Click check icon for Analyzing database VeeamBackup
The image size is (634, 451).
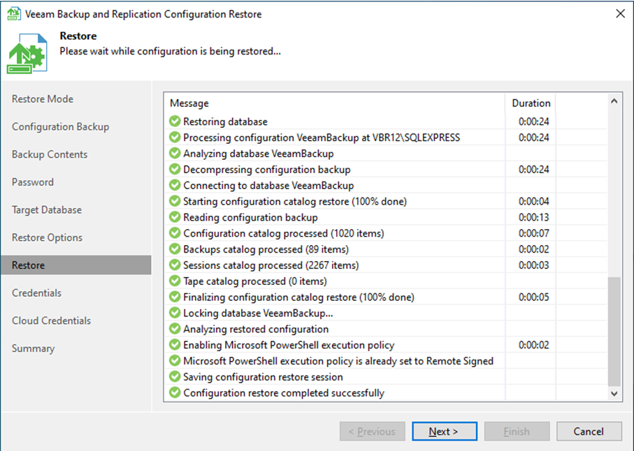[175, 153]
